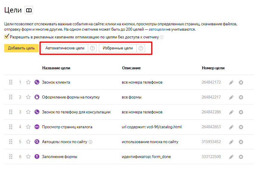Favorite the Просмотр страниц каталога goal
This screenshot has width=263, height=169.
(28, 127)
